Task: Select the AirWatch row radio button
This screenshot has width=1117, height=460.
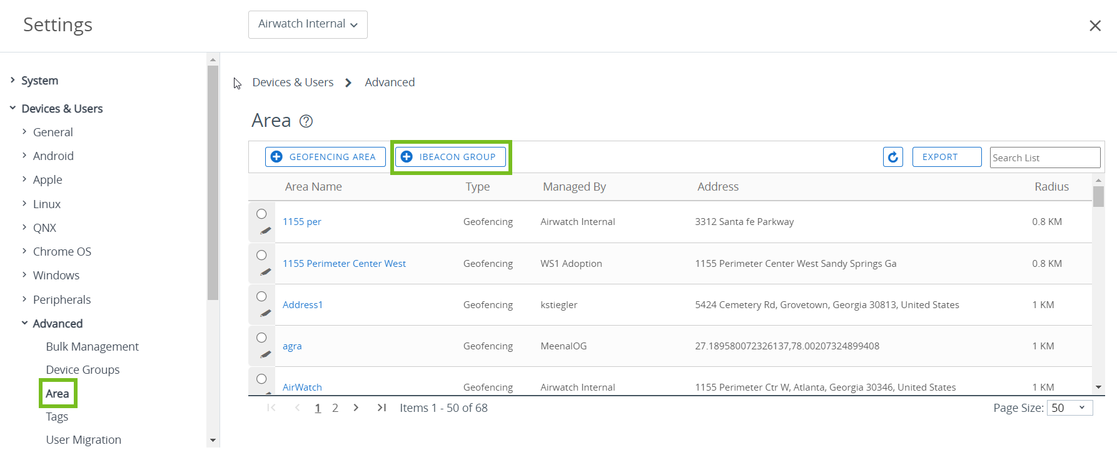Action: click(261, 379)
